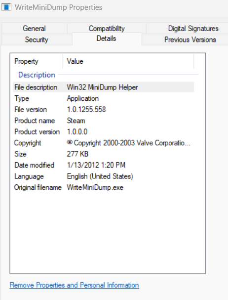Select the value WriteMiniDump.exe

coord(95,187)
